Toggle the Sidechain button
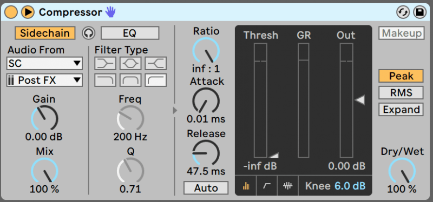Screen dimensions: 433x202 coord(45,33)
